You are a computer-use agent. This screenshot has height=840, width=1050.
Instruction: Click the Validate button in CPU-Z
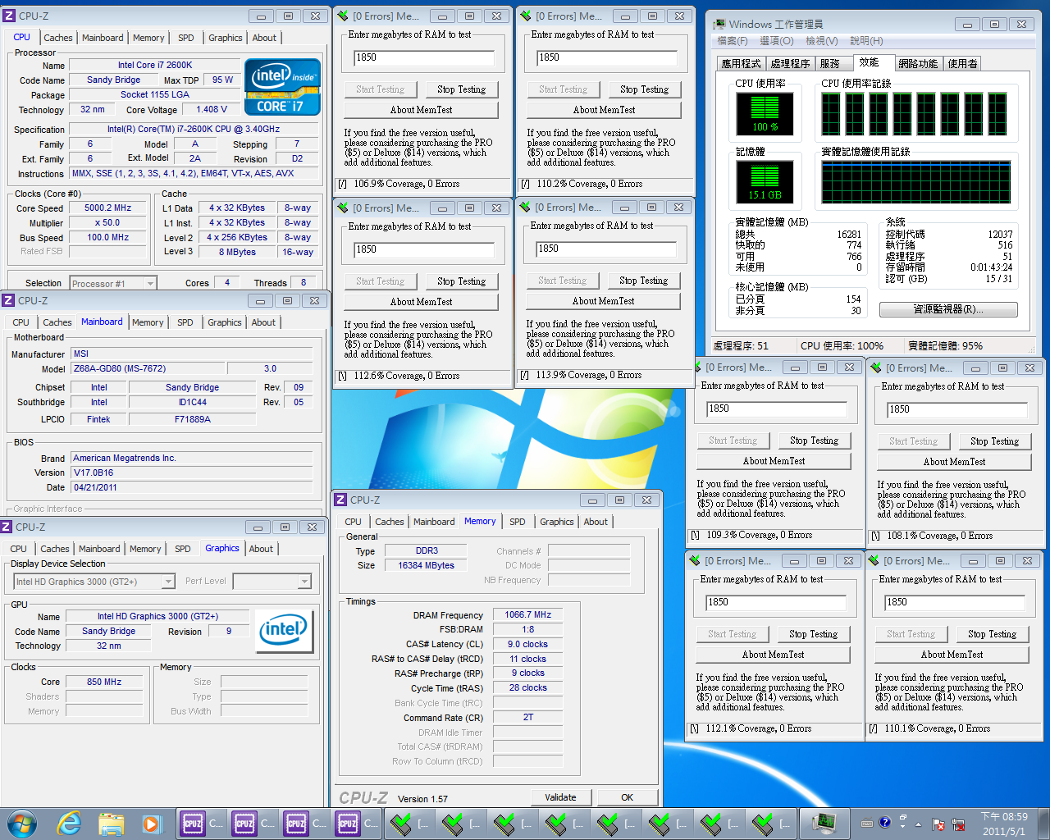click(x=560, y=797)
